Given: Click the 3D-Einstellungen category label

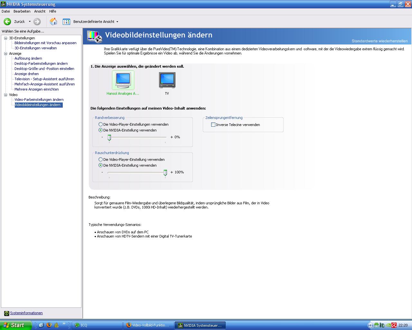Looking at the screenshot, I should point(22,38).
